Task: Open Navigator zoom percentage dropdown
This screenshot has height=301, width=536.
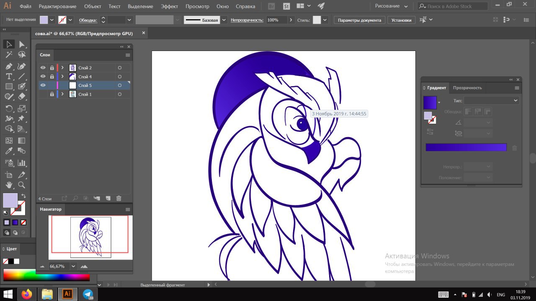Action: click(74, 266)
